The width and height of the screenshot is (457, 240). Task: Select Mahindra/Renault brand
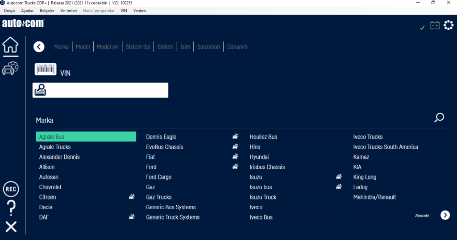coord(374,197)
